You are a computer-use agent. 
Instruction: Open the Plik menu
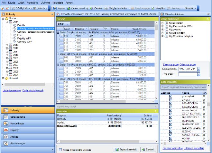[x=4, y=3]
